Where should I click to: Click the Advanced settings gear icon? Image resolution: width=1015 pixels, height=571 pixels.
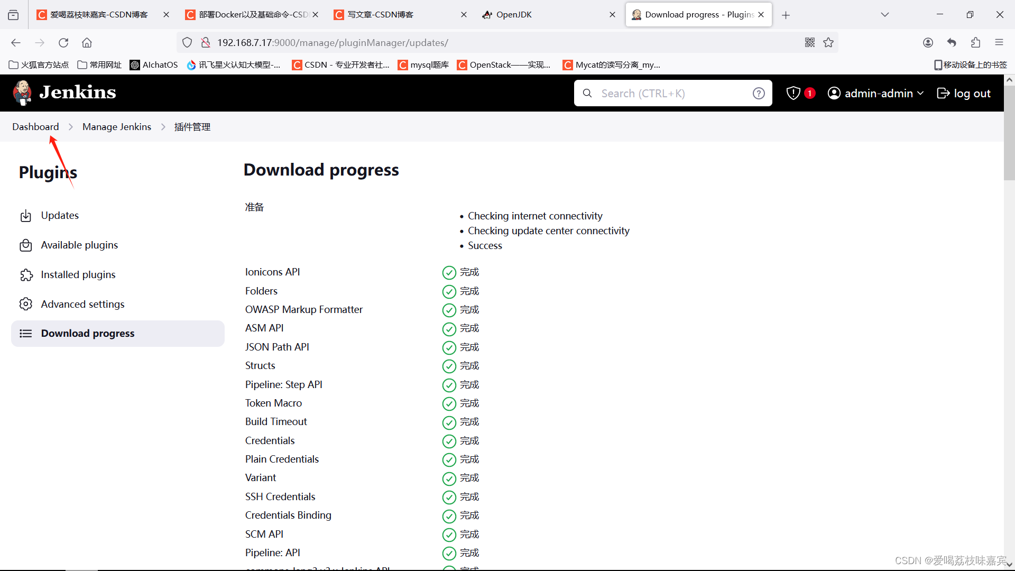(x=26, y=304)
